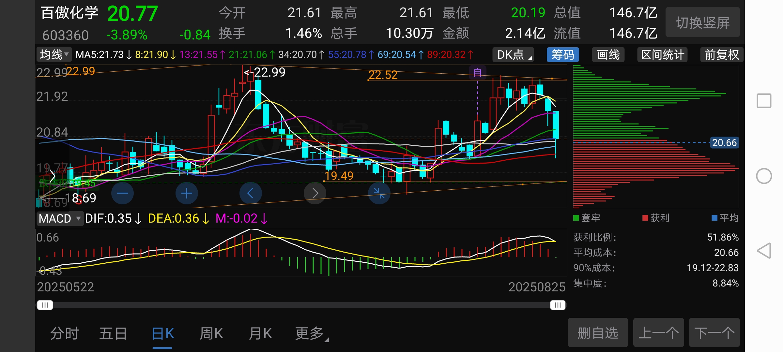Tap the stock code 603360
Viewport: 783px width, 352px height.
[x=65, y=35]
